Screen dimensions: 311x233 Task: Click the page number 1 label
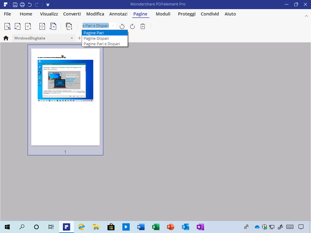[x=65, y=152]
